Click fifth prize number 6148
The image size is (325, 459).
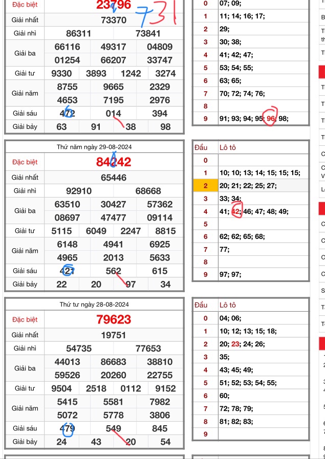(68, 245)
